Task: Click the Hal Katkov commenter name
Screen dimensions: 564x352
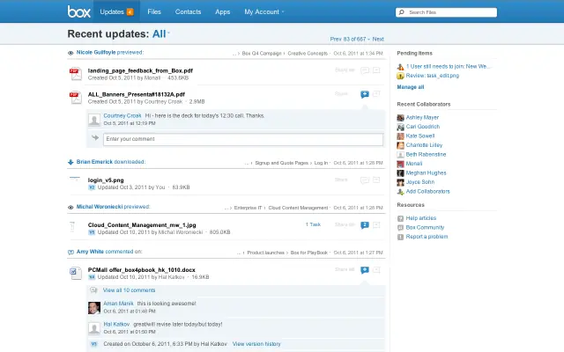Action: point(116,324)
